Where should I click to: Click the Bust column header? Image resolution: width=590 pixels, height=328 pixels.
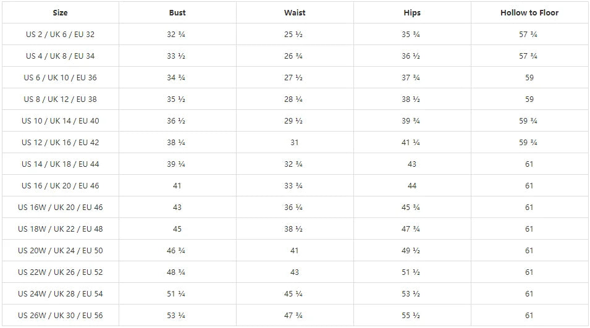(177, 12)
